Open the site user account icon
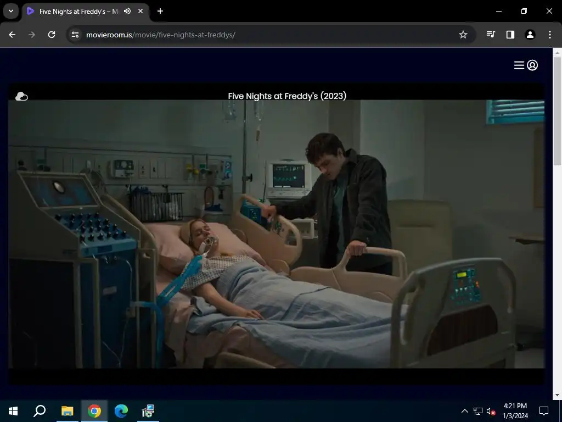Screen dimensions: 562x422 pos(532,65)
